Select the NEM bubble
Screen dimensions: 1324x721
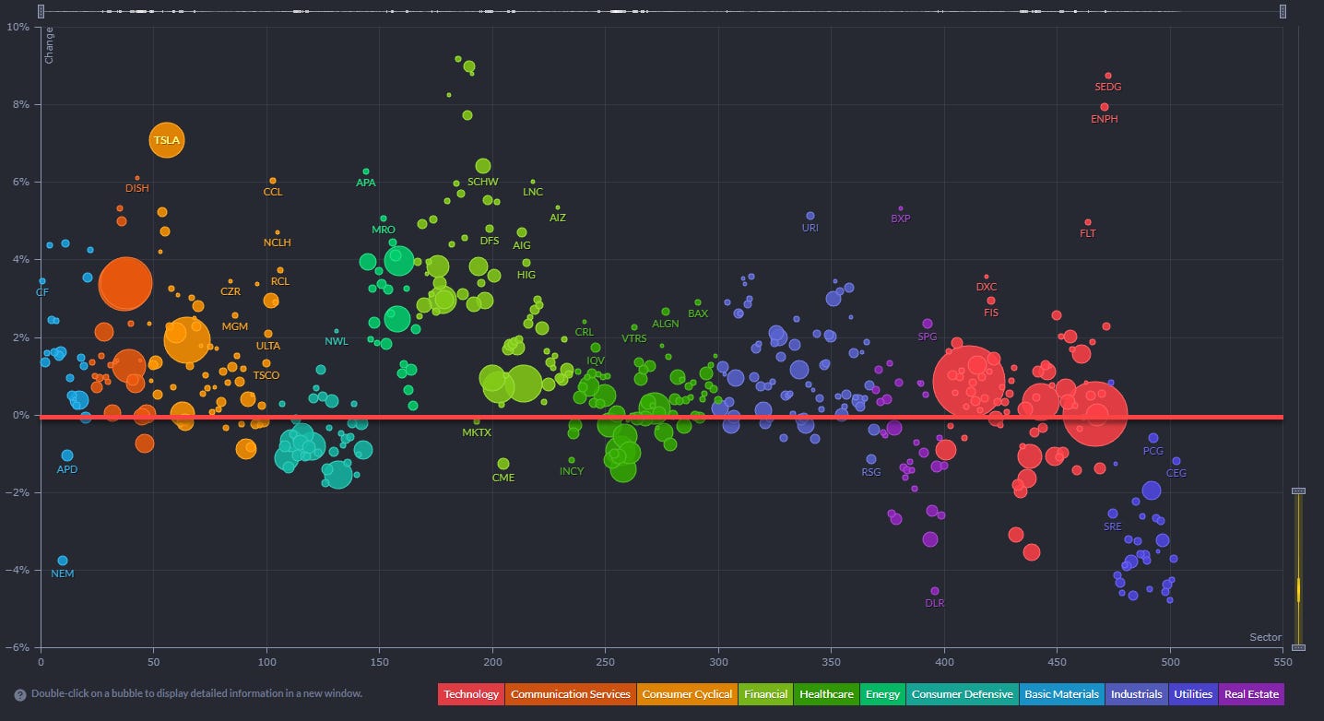click(x=63, y=561)
